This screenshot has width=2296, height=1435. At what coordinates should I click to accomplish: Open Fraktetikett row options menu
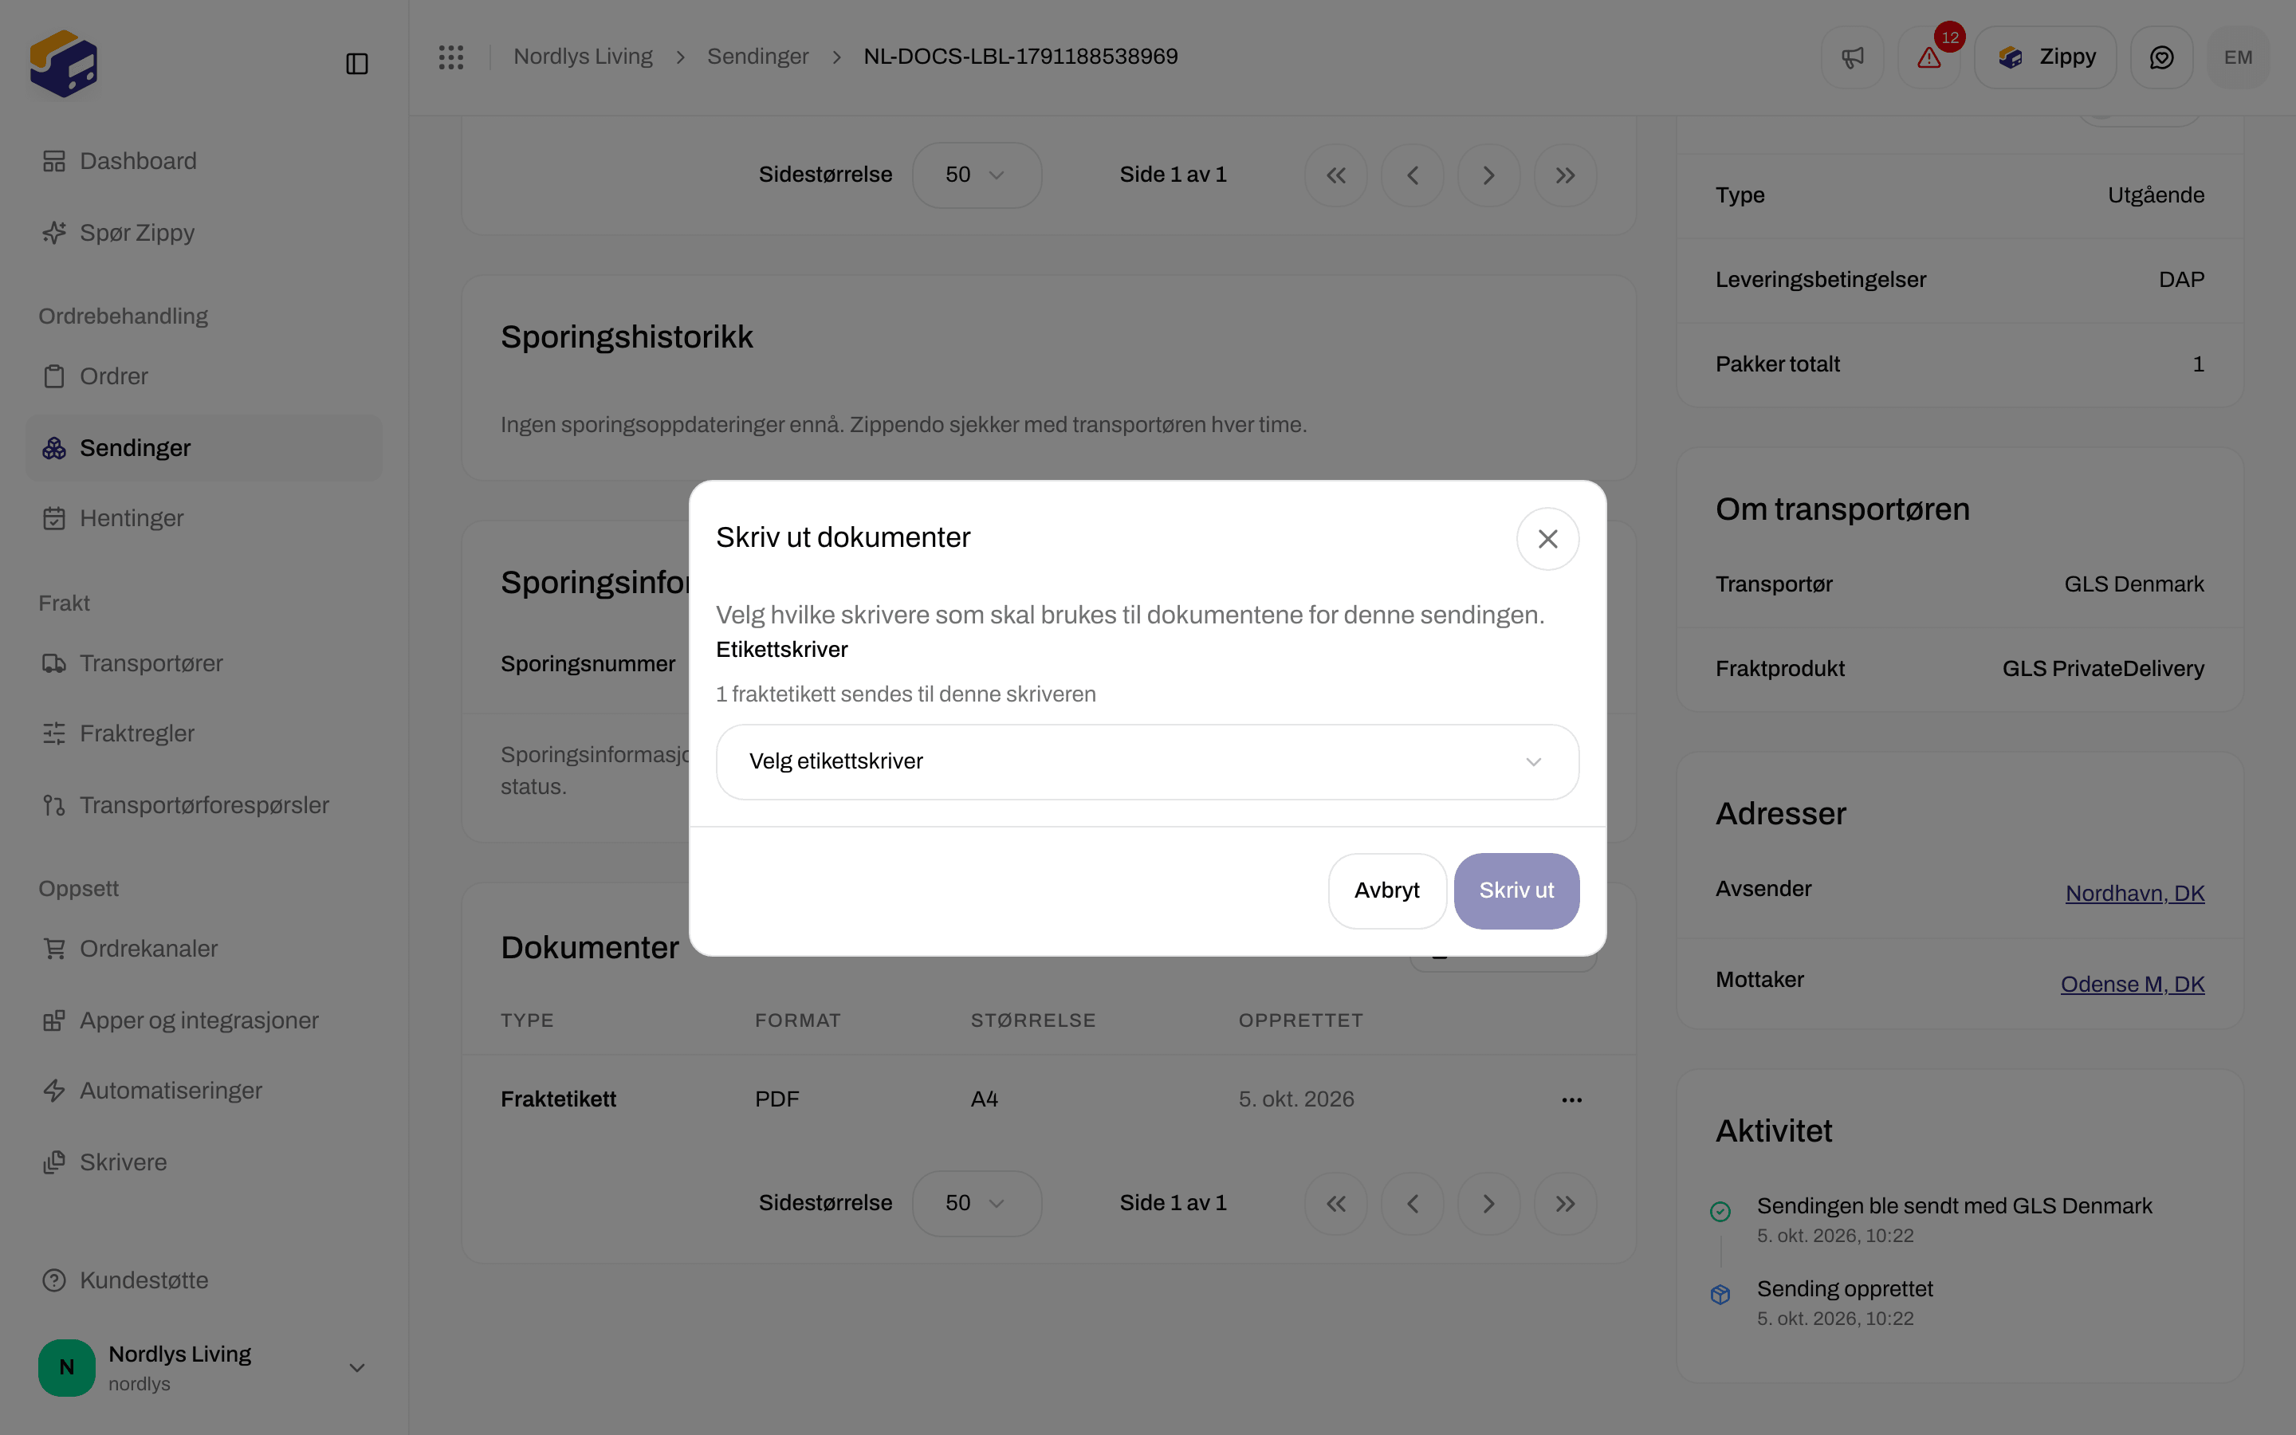pos(1571,1099)
